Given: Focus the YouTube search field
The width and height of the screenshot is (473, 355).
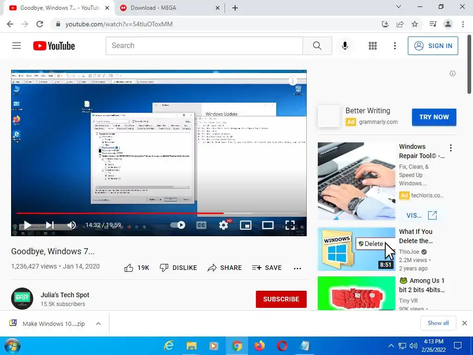Looking at the screenshot, I should click(204, 46).
